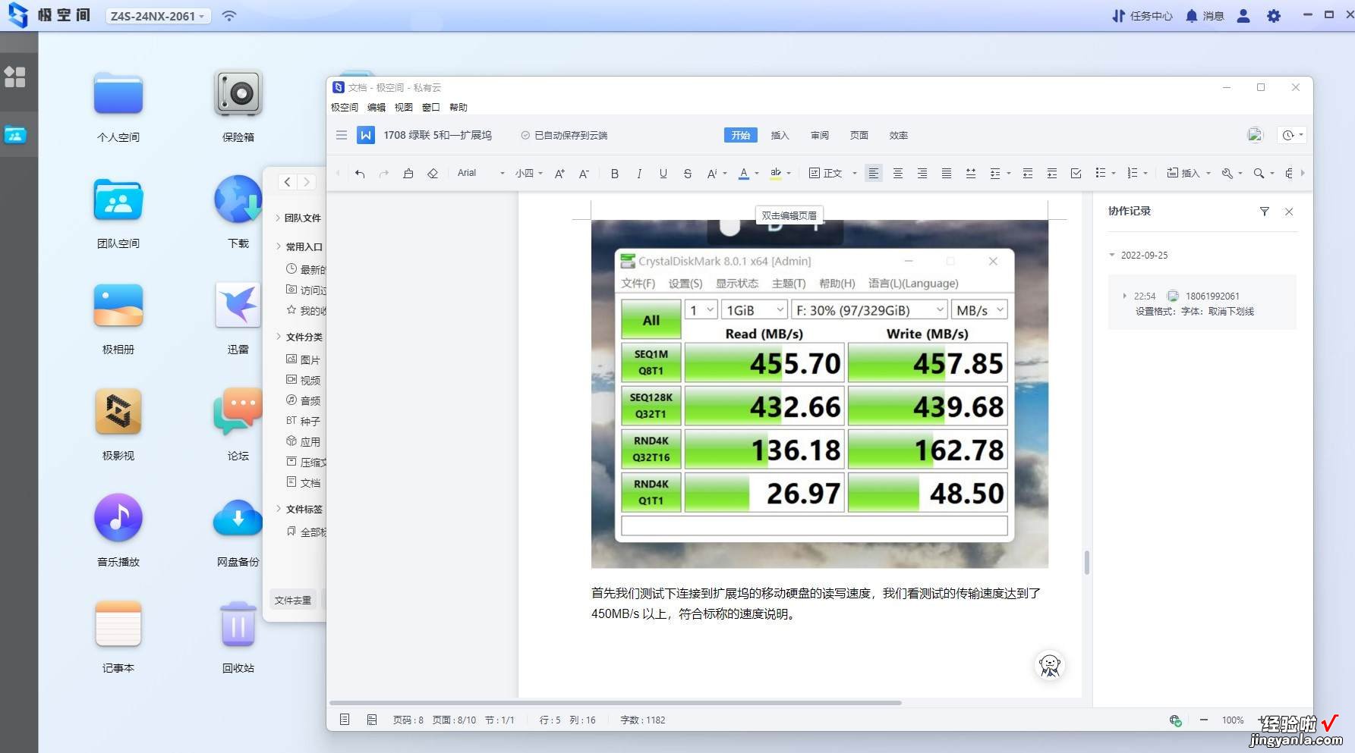Click the decrease indent icon
The image size is (1355, 753).
pyautogui.click(x=1028, y=174)
